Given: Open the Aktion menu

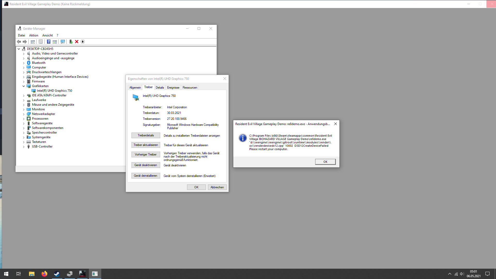Looking at the screenshot, I should click(x=34, y=35).
